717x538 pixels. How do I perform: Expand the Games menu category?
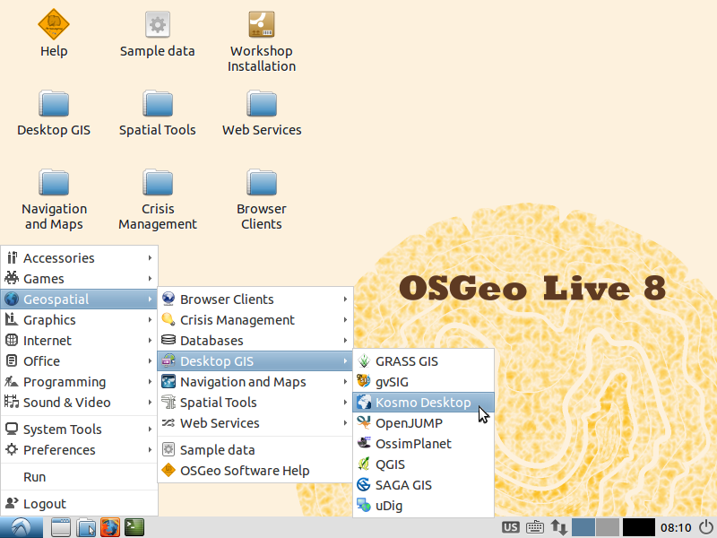(x=79, y=279)
